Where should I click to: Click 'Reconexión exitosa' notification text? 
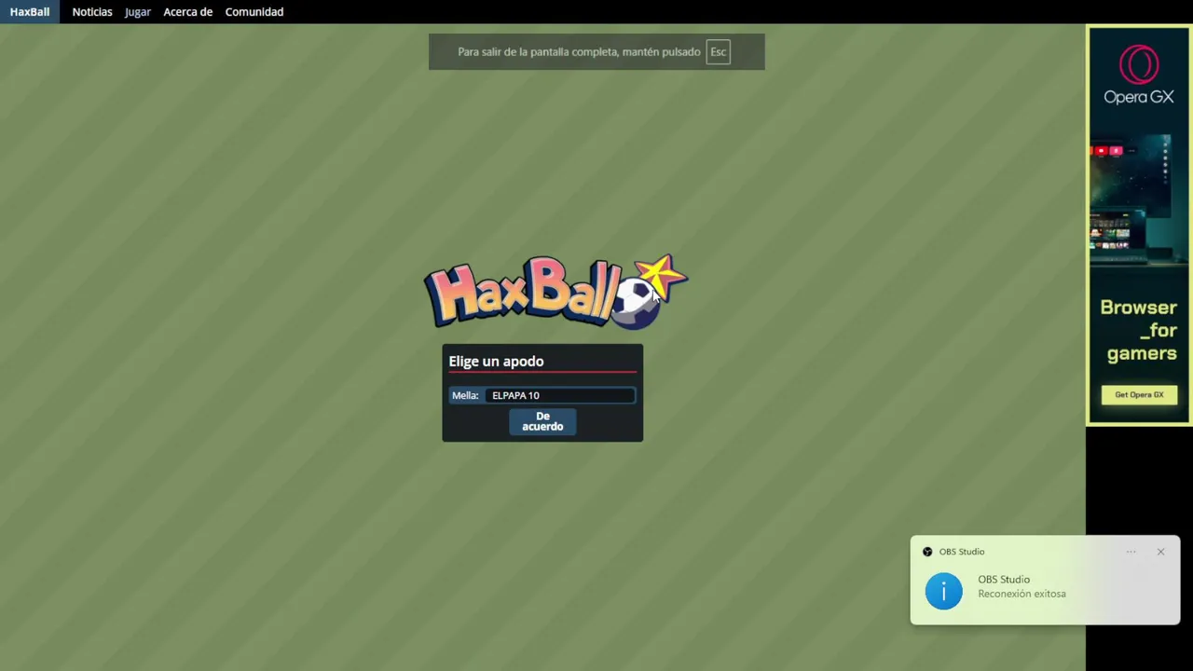pos(1022,594)
